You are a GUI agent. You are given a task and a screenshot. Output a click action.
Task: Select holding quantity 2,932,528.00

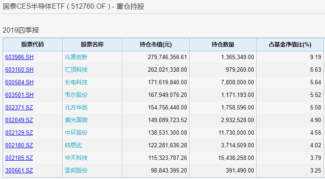(x=238, y=120)
